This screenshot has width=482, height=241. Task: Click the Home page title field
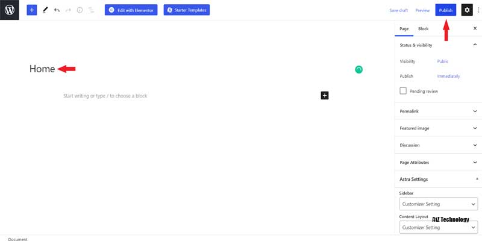42,69
